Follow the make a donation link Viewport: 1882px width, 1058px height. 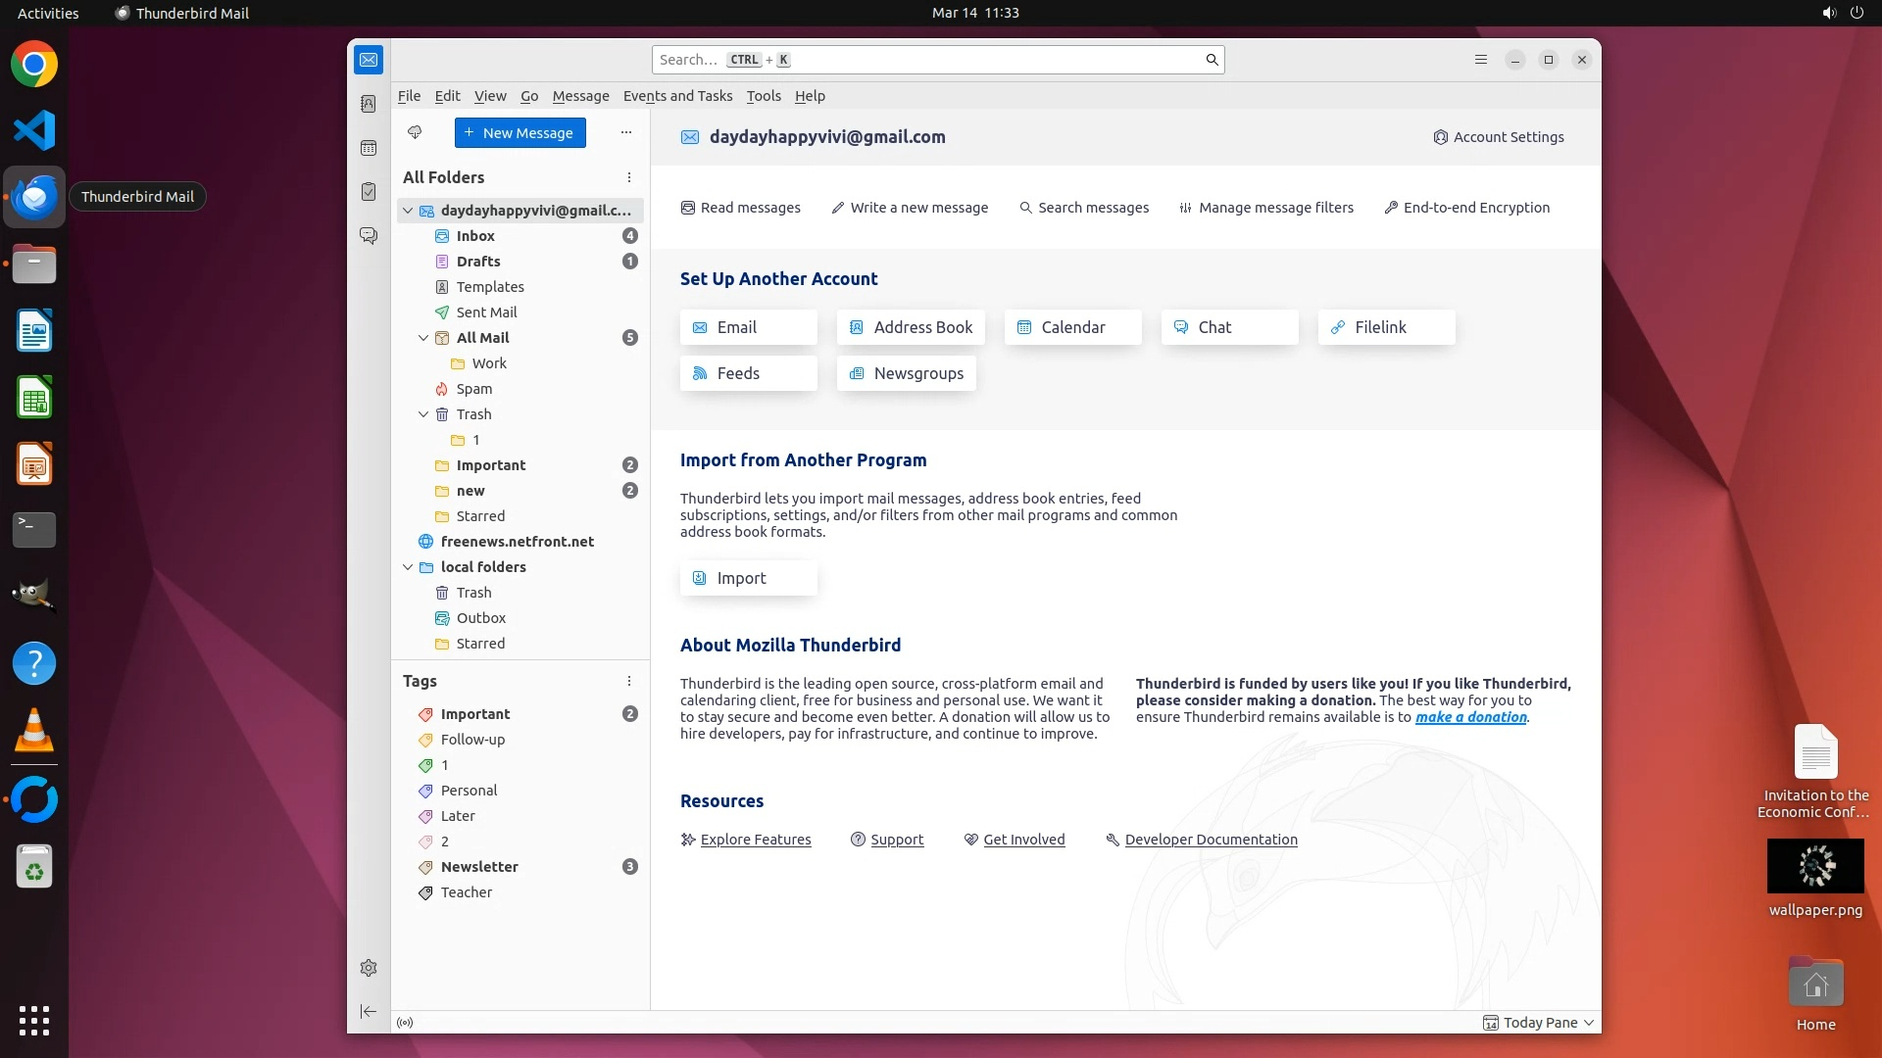point(1470,717)
